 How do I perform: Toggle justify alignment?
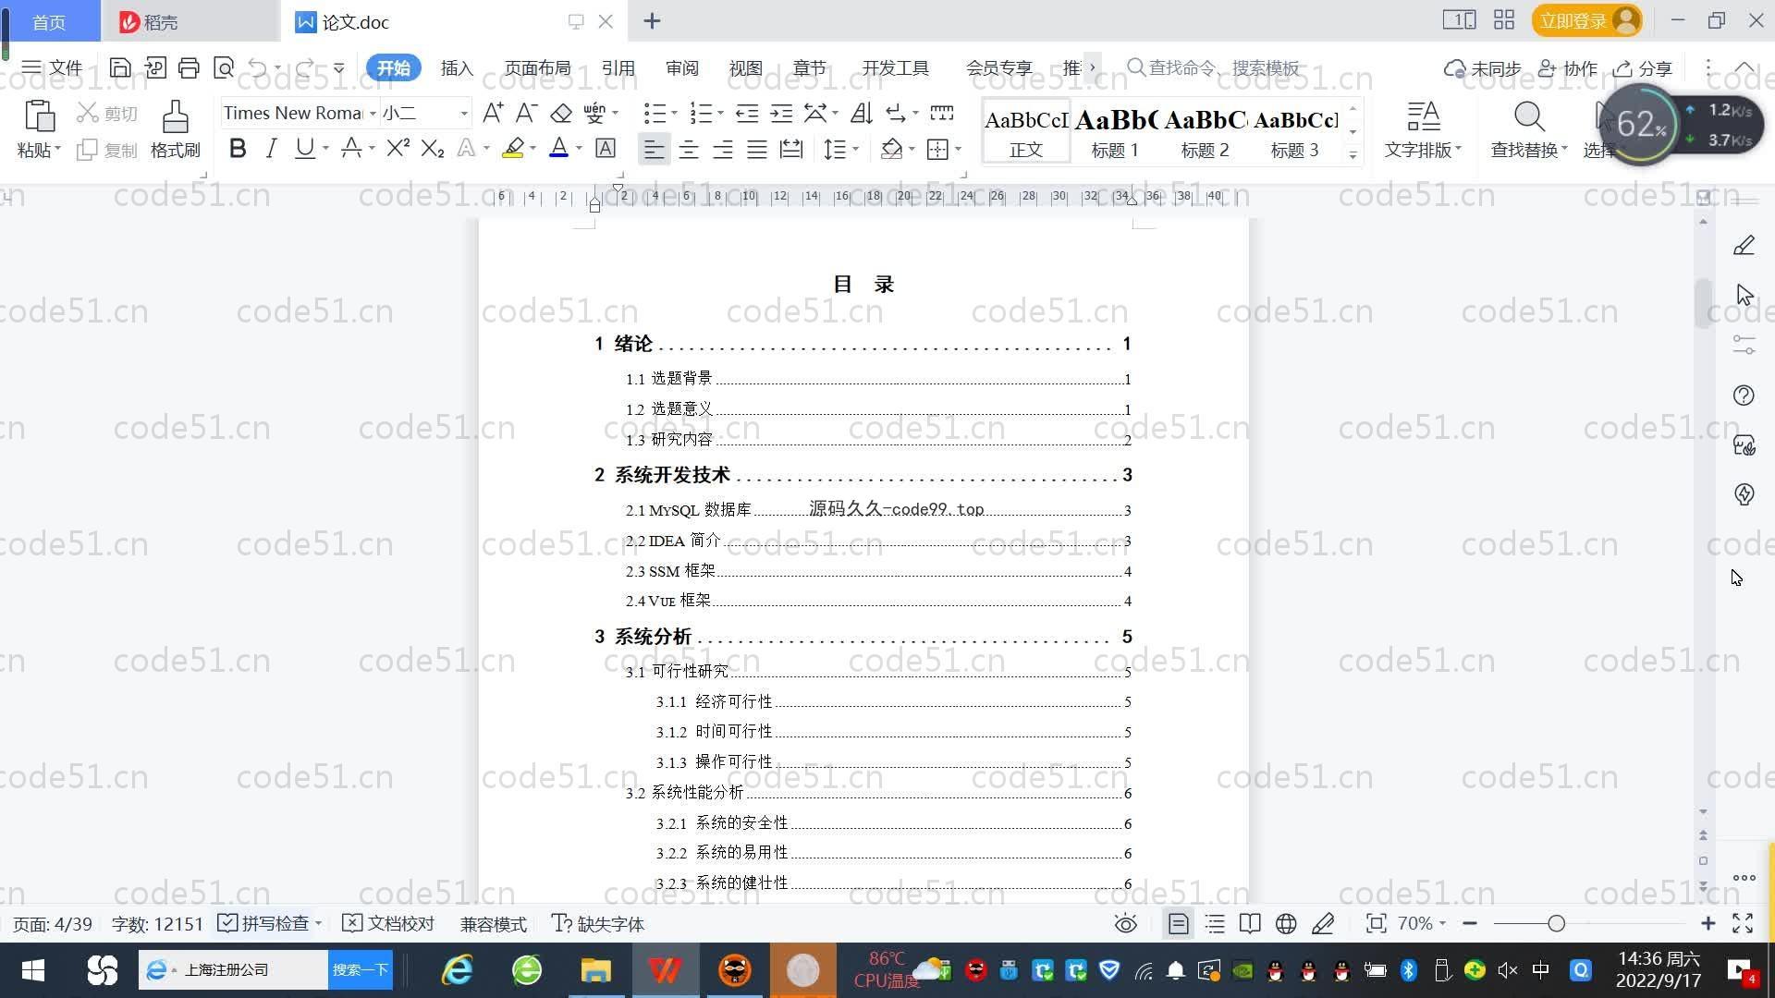[756, 149]
